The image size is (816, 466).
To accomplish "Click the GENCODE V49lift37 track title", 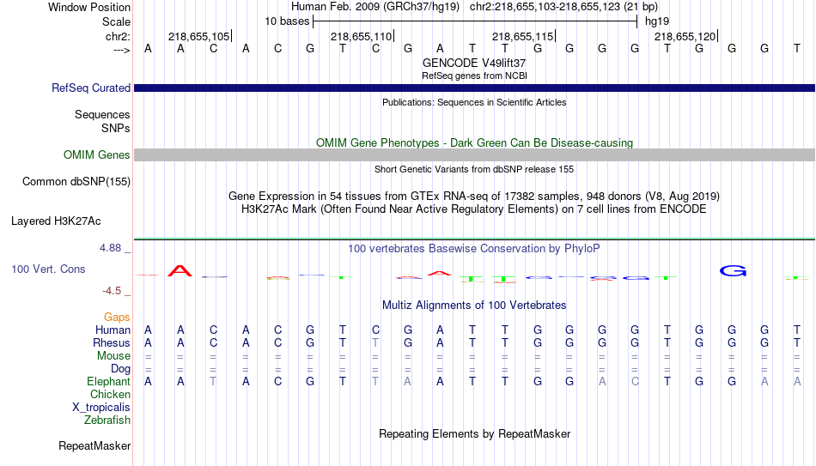I will point(474,63).
